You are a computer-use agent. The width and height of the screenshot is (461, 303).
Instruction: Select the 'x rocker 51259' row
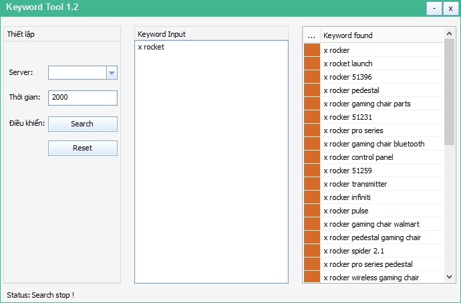[x=373, y=171]
